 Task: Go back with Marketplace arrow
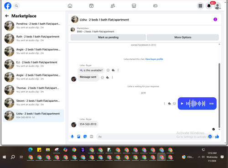pyautogui.click(x=7, y=16)
